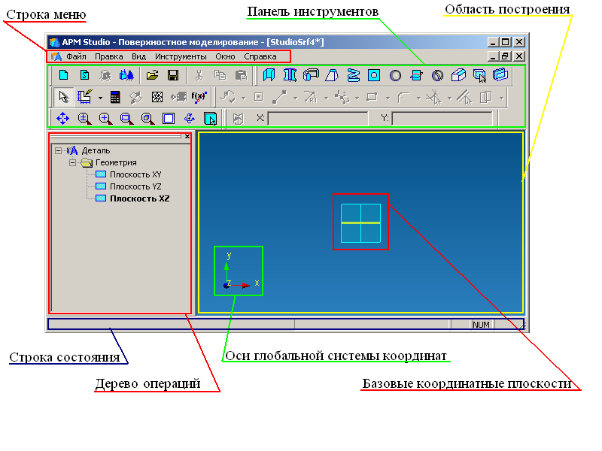602x451 pixels.
Task: Select the extrude surface tool icon
Action: (x=269, y=74)
